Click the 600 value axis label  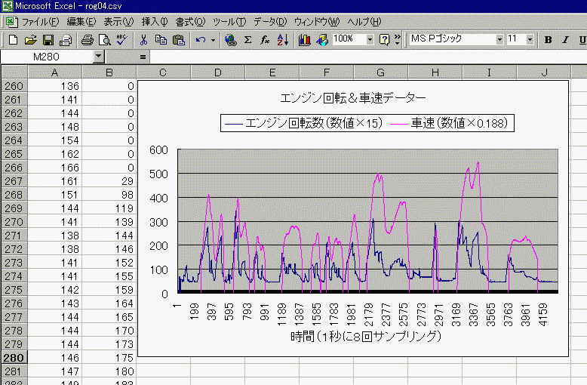(x=158, y=150)
